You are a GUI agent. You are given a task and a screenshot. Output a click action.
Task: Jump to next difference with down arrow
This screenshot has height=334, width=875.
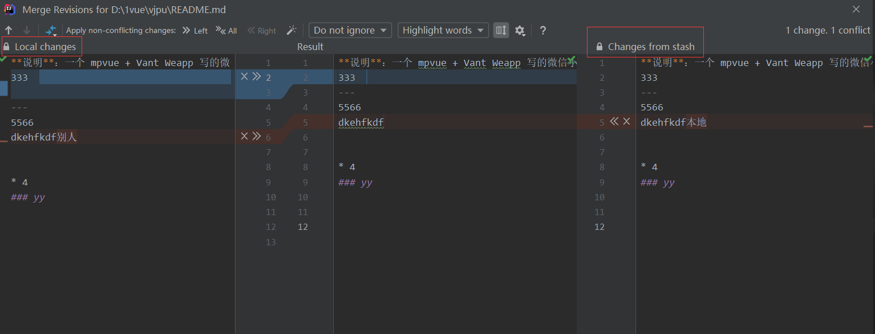tap(27, 31)
